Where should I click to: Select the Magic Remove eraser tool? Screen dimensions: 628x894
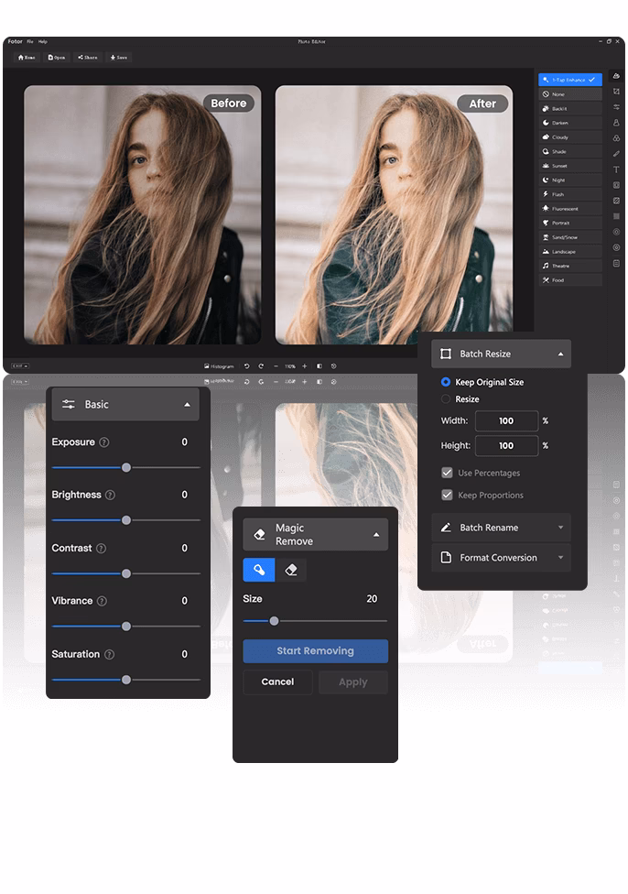(291, 570)
